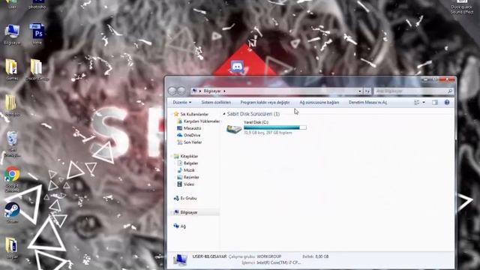Screen dimensions: 480x270
Task: Click Program kaldır veya değiştir
Action: click(x=265, y=103)
